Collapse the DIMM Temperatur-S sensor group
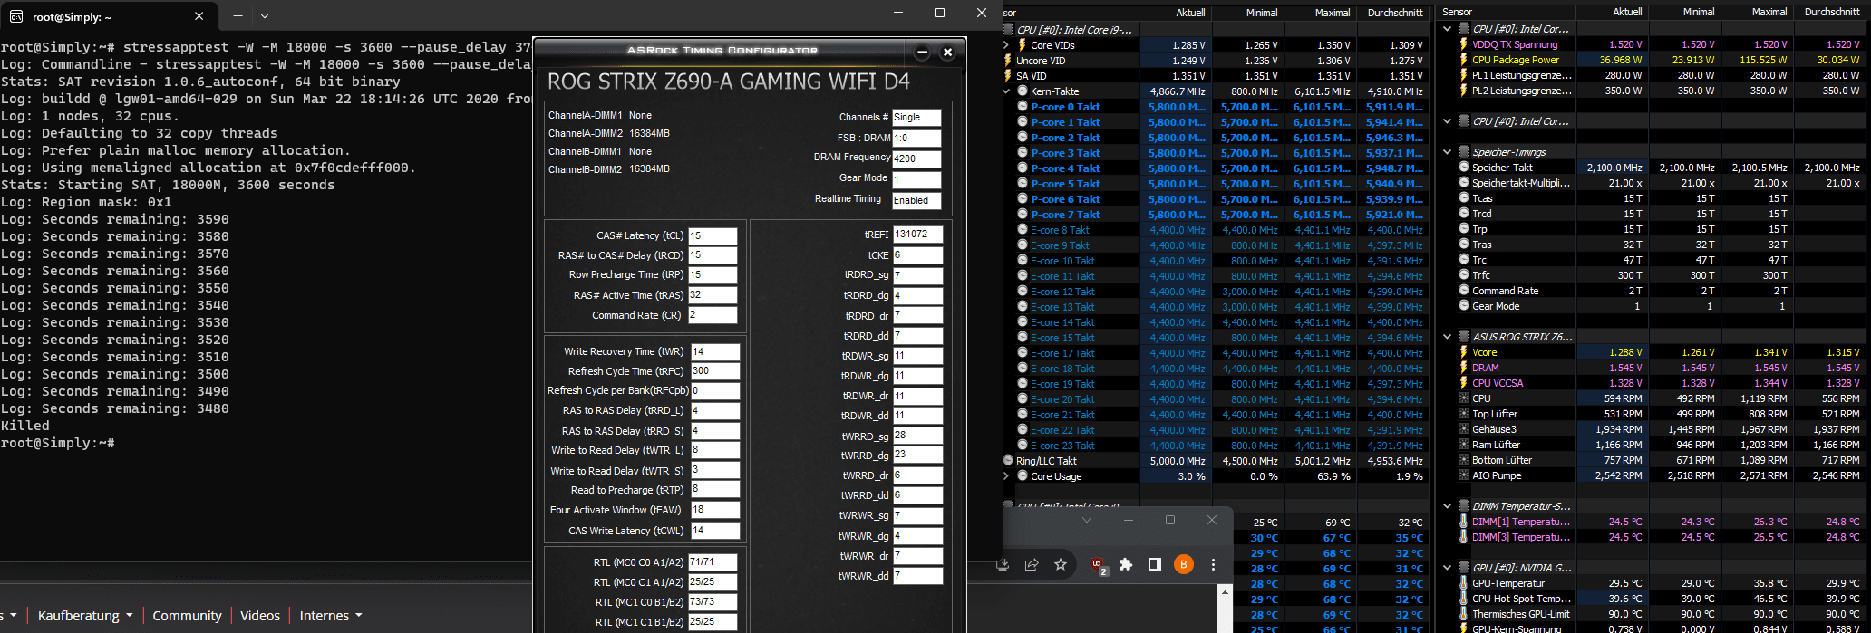The width and height of the screenshot is (1871, 633). point(1448,506)
